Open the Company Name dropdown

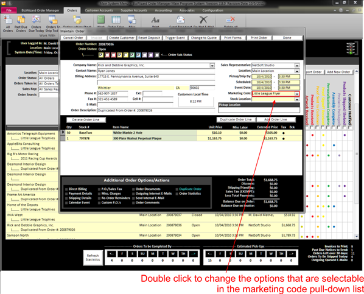click(x=212, y=66)
